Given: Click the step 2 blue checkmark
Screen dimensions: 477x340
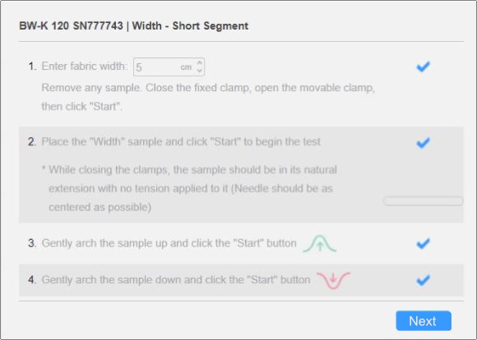Looking at the screenshot, I should point(424,142).
